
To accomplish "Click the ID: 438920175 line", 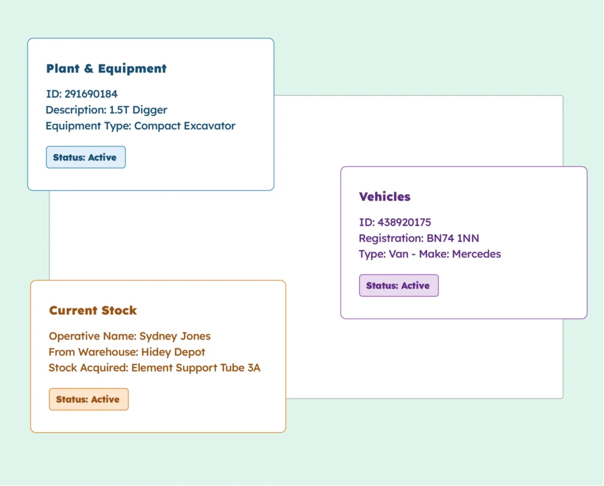I will (x=395, y=222).
